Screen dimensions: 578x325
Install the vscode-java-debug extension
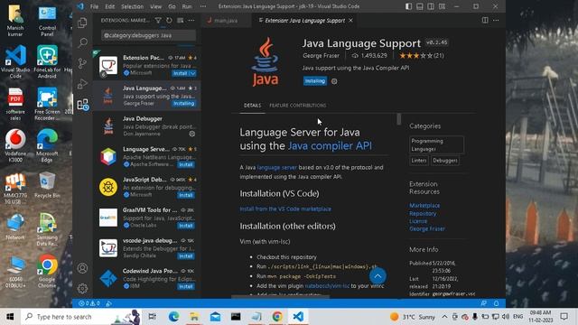point(186,256)
